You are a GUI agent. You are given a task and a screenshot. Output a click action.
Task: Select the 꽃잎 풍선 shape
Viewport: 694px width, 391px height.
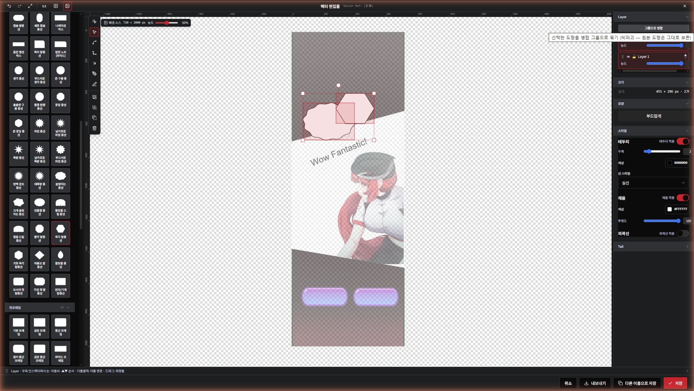click(60, 101)
